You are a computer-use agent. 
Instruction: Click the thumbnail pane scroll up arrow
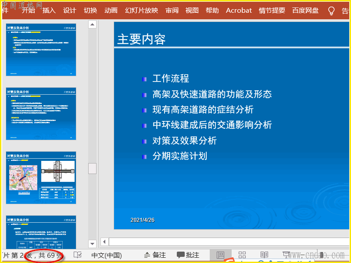(92, 24)
